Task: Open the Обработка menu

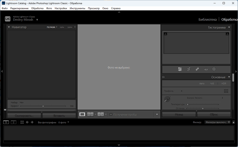Action: 37,8
